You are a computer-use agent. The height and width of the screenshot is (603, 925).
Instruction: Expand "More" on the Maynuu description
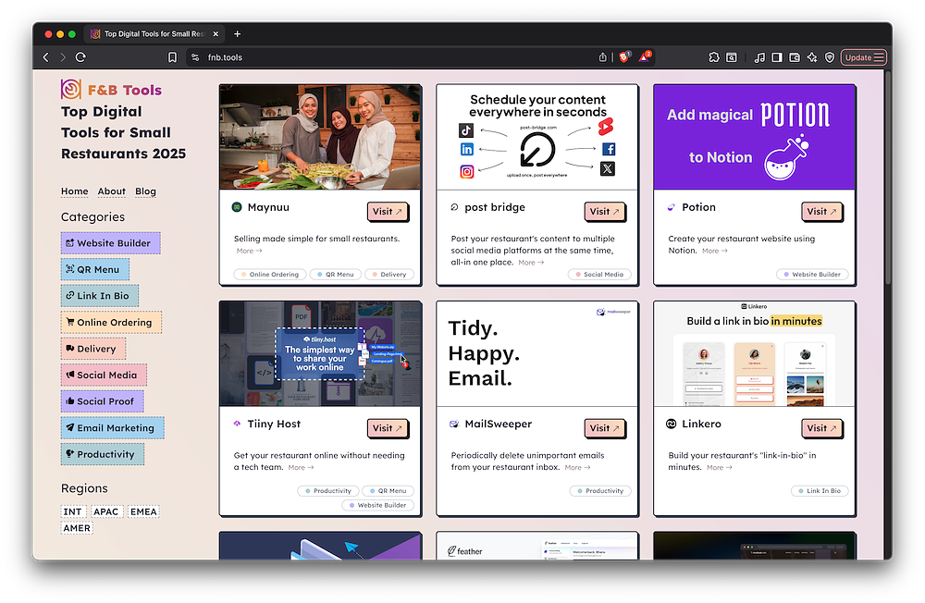249,251
